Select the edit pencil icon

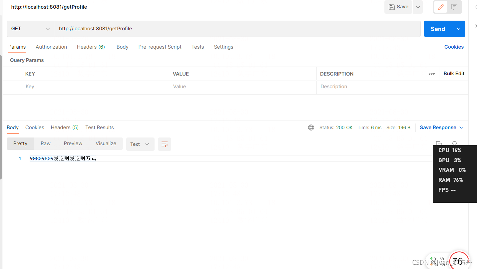(440, 7)
